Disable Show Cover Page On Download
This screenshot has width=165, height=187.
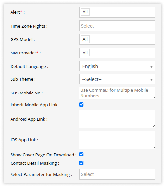pos(82,154)
